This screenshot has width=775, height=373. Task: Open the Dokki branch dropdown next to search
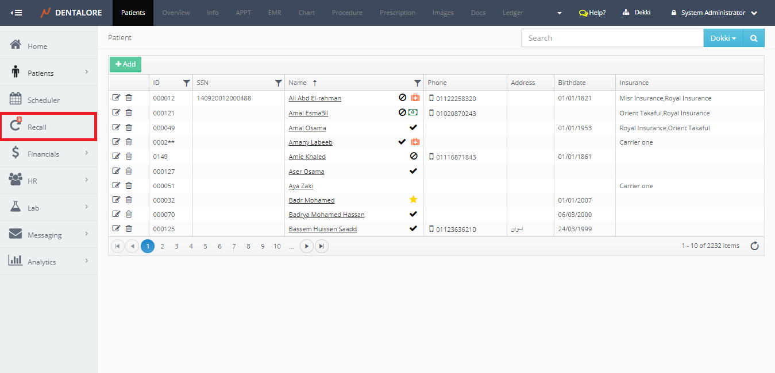pos(723,38)
